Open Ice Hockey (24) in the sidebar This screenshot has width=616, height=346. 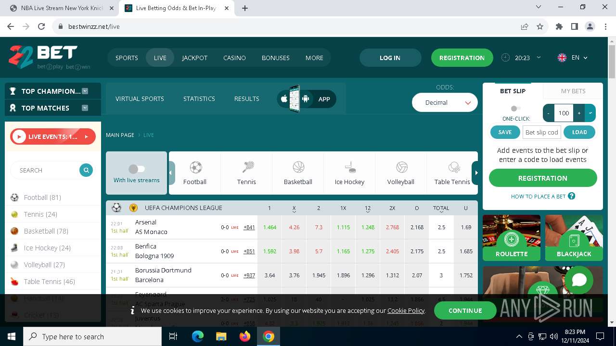pos(47,248)
